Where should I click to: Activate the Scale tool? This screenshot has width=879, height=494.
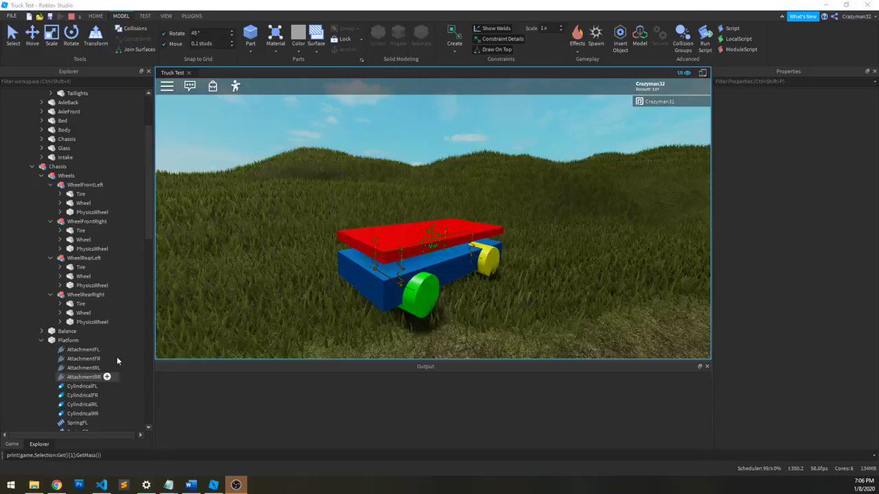[51, 35]
